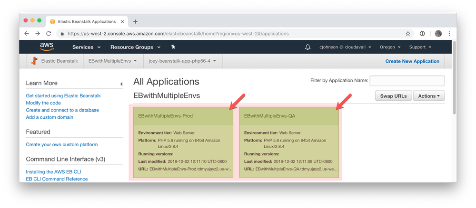
Task: Click the browser address bar URL
Action: [x=178, y=34]
